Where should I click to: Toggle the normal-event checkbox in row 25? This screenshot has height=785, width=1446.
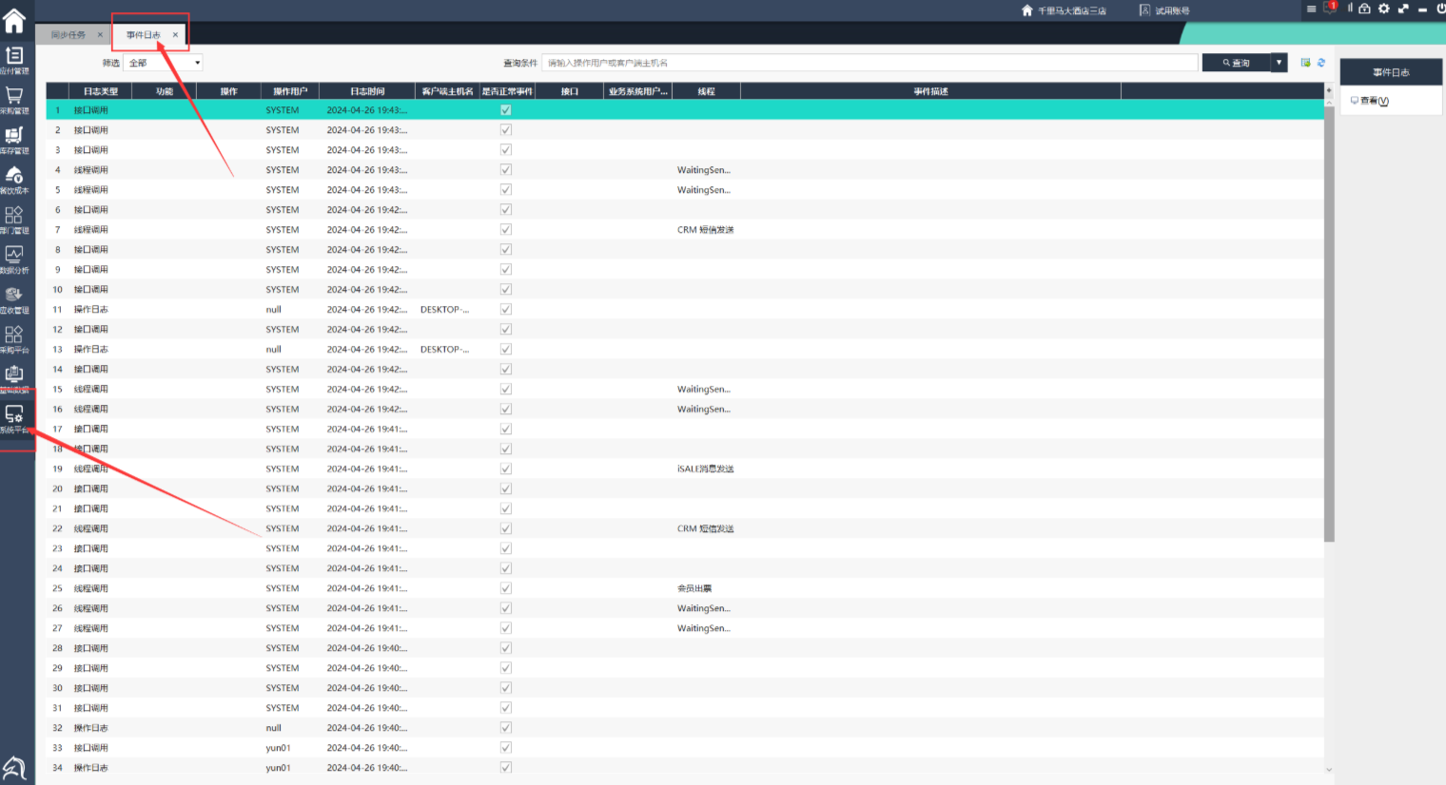point(506,588)
